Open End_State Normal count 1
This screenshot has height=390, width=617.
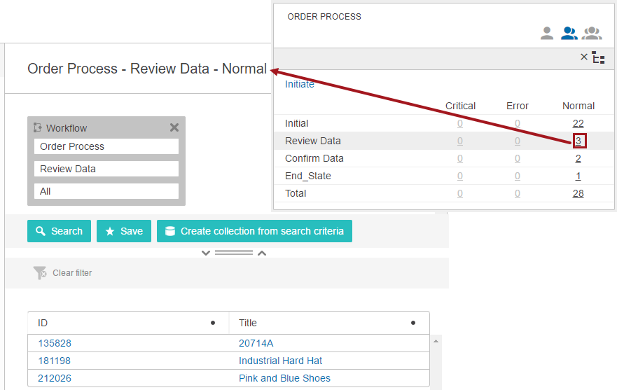578,176
